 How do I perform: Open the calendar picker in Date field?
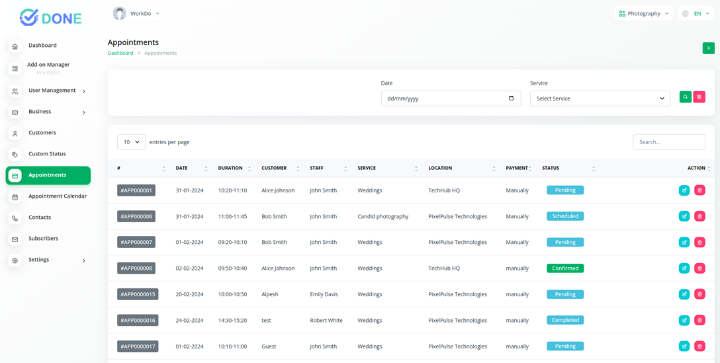(512, 99)
